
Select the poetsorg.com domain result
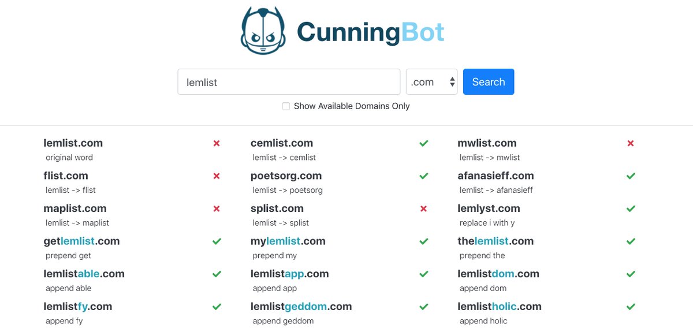(x=286, y=176)
